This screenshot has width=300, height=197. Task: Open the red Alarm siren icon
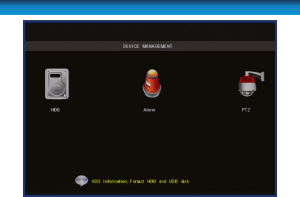point(152,84)
